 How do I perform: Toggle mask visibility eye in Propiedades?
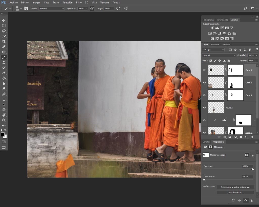point(246,200)
